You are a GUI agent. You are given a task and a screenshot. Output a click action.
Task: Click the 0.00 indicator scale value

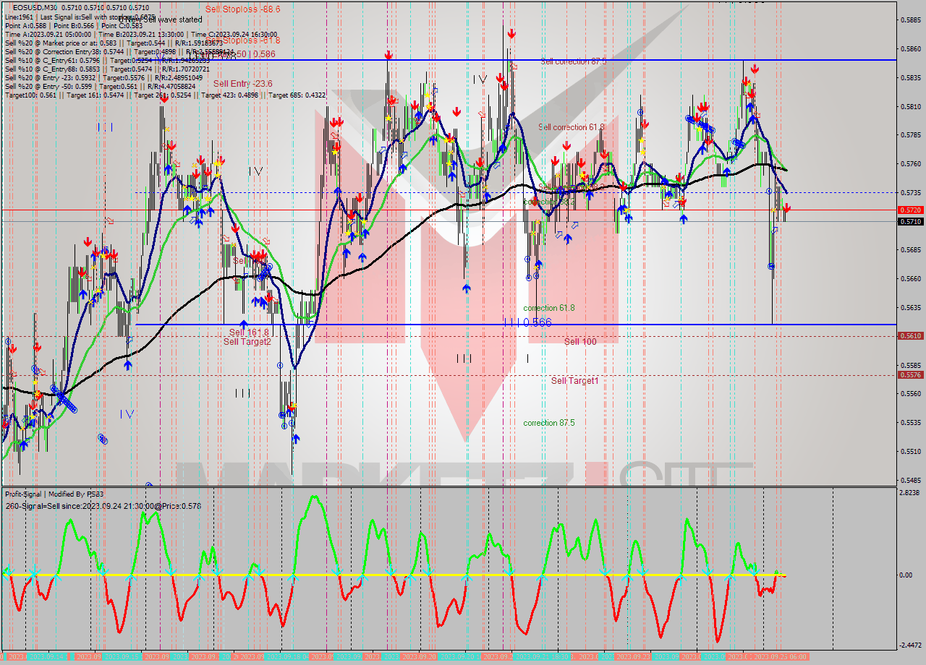(x=906, y=575)
